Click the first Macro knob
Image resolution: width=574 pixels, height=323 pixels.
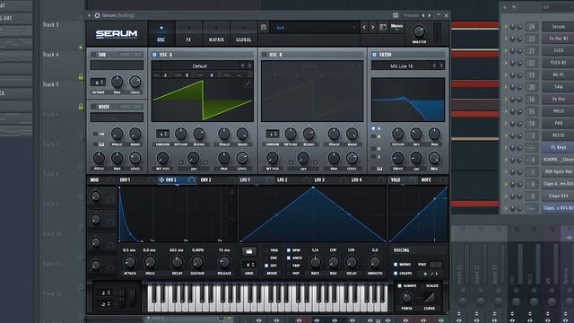click(96, 196)
